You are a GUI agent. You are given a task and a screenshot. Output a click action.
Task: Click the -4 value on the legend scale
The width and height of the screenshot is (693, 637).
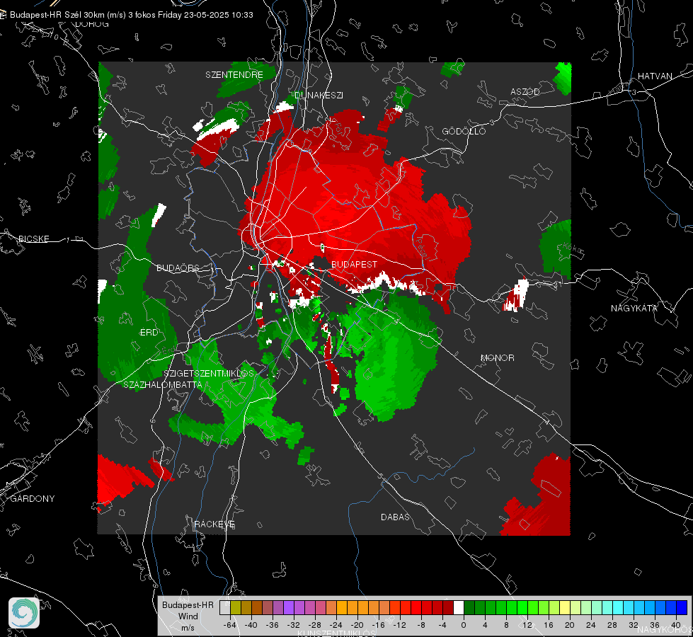(442, 625)
